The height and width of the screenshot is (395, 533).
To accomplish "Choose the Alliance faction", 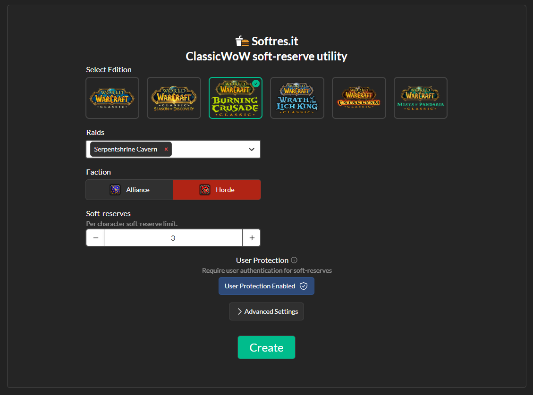I will [x=130, y=190].
